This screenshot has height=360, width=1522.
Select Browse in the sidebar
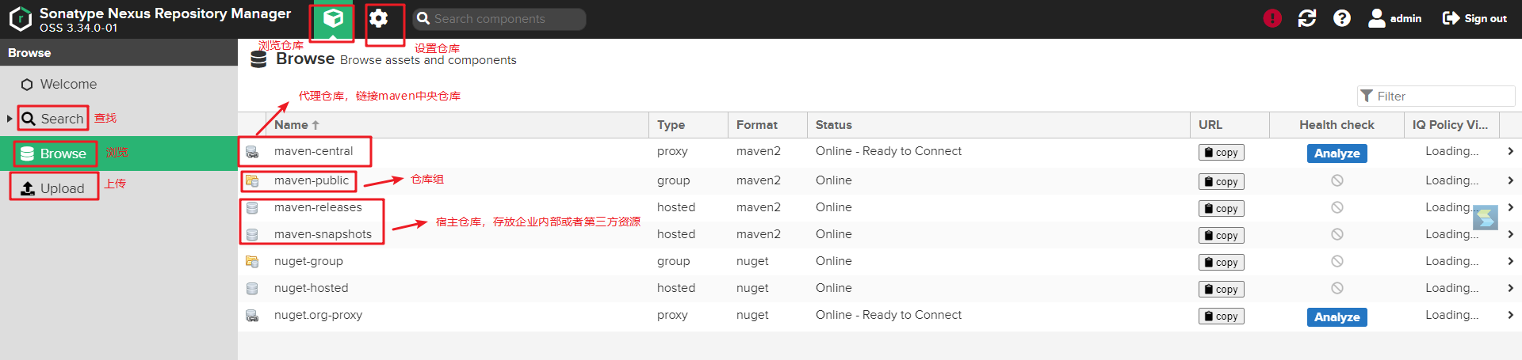coord(54,153)
